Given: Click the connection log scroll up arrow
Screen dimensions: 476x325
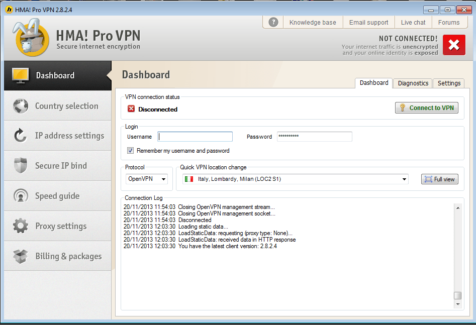Looking at the screenshot, I should (x=458, y=208).
